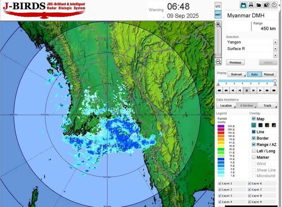This screenshot has height=207, width=282.
Task: Zoom in with magnifier plus icon
Action: [x=219, y=24]
